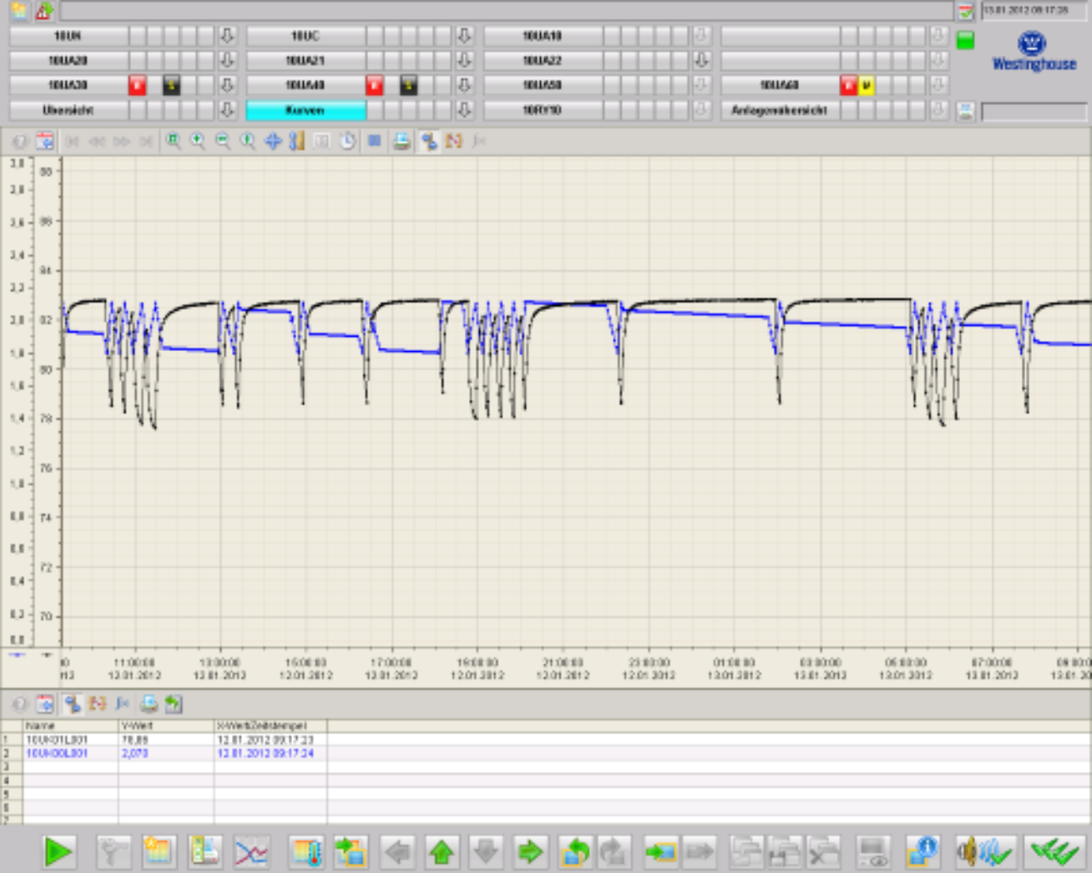1092x873 pixels.
Task: Click the clock time-range icon in chart toolbar
Action: [x=347, y=141]
